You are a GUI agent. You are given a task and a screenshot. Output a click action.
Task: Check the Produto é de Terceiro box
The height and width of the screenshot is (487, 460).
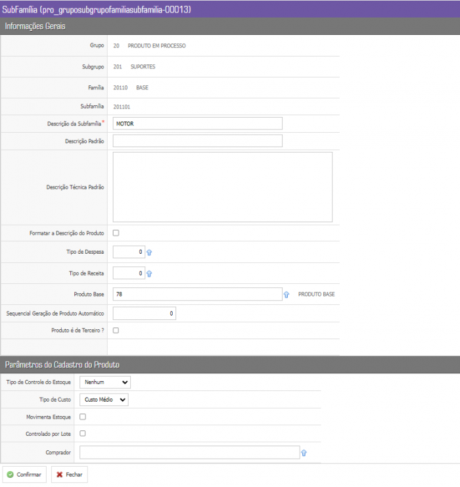[x=116, y=331]
